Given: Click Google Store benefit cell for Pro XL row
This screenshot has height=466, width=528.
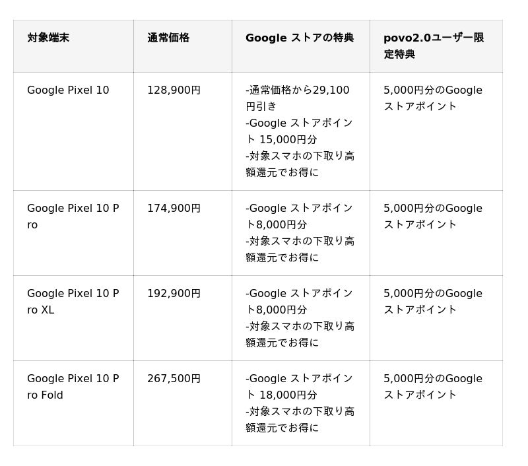Looking at the screenshot, I should [x=300, y=318].
